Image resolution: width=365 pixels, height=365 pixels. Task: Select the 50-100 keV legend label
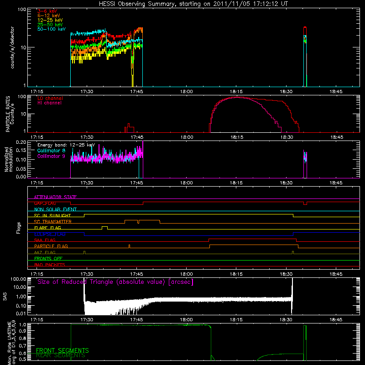coord(52,29)
